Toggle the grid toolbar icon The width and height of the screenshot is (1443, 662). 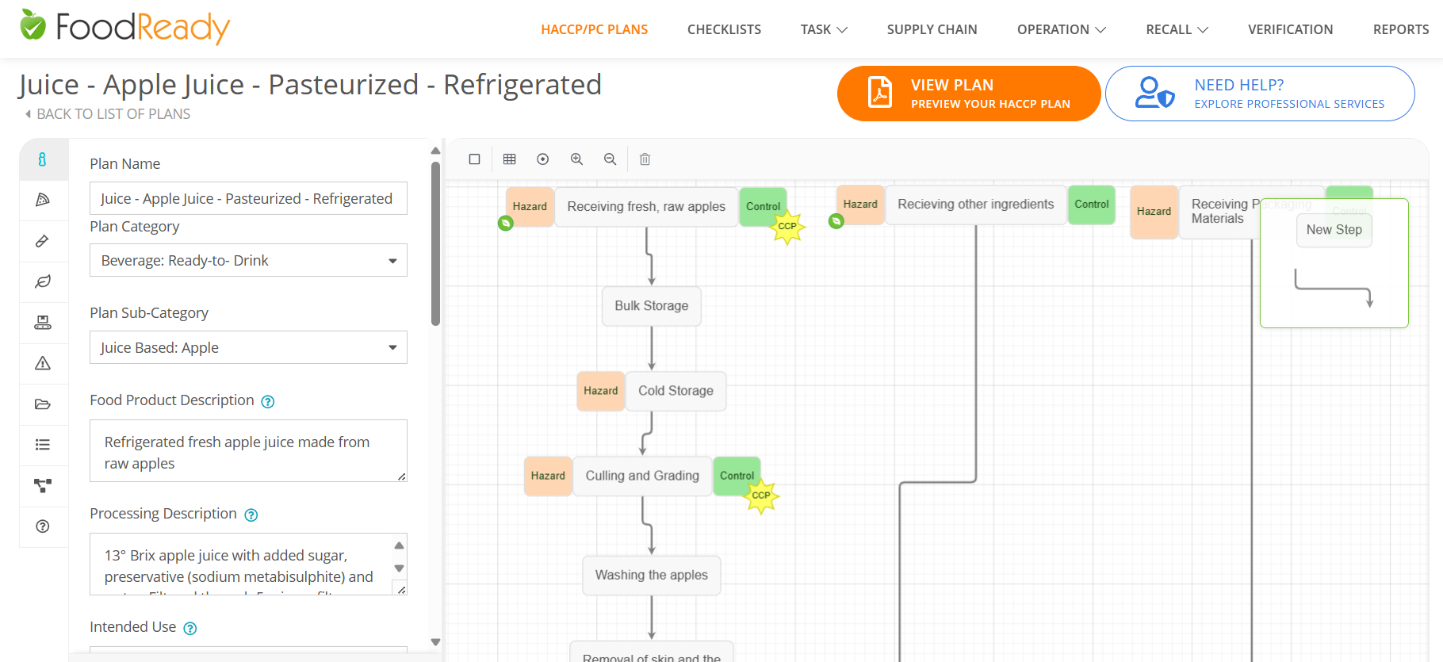coord(510,159)
